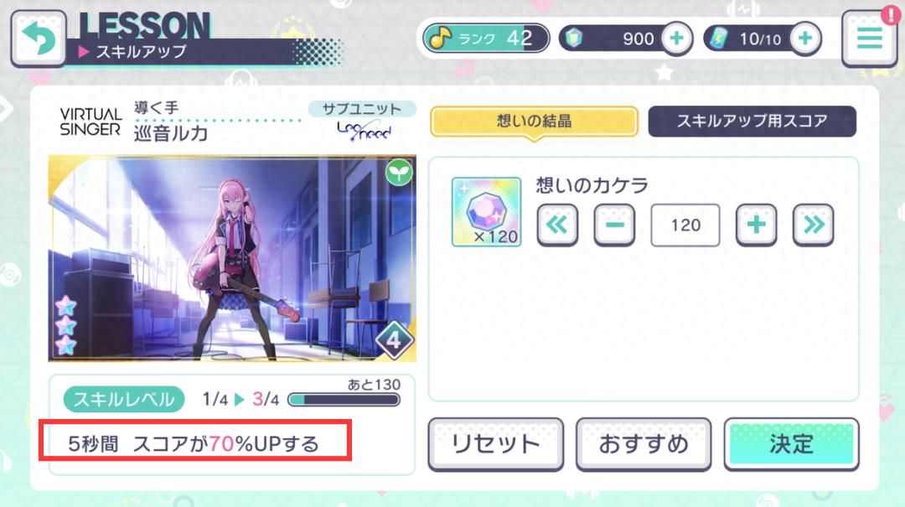
Task: Confirm with the 決定 button
Action: pyautogui.click(x=791, y=444)
